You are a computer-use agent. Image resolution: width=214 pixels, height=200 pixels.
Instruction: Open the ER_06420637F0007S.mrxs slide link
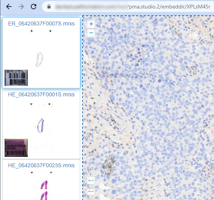click(x=41, y=24)
